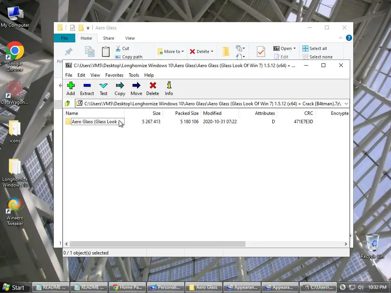
Task: Open the 7-Zip Help menu
Action: point(149,75)
